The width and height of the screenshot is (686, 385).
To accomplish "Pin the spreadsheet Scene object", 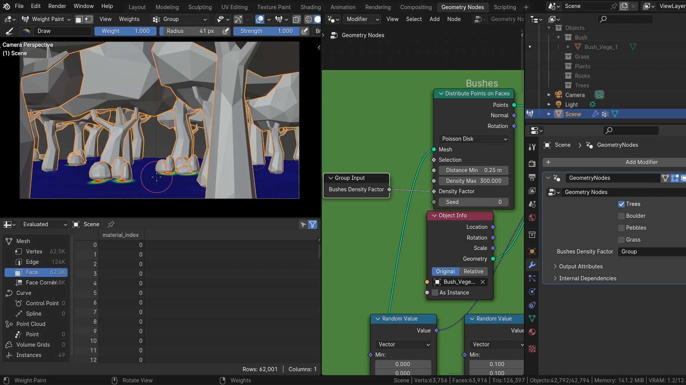I will pyautogui.click(x=111, y=224).
